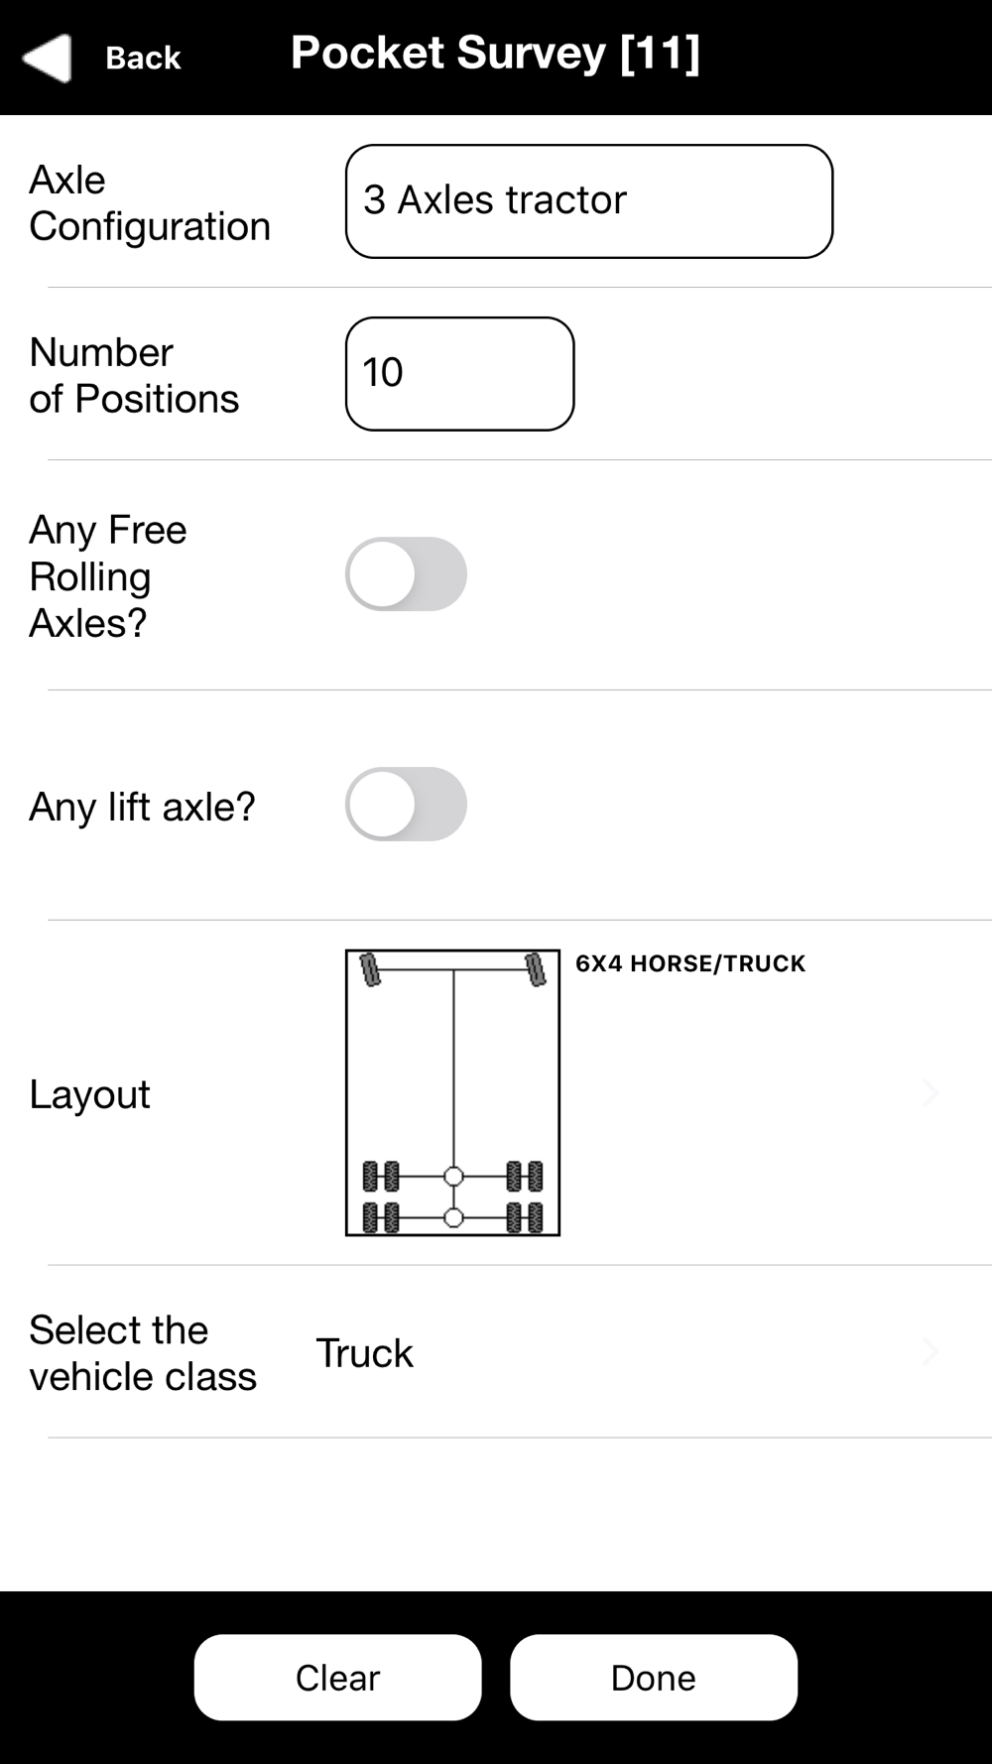The width and height of the screenshot is (992, 1764).
Task: Click the 6X4 HORSE/TRUCK layout label
Action: [x=690, y=963]
